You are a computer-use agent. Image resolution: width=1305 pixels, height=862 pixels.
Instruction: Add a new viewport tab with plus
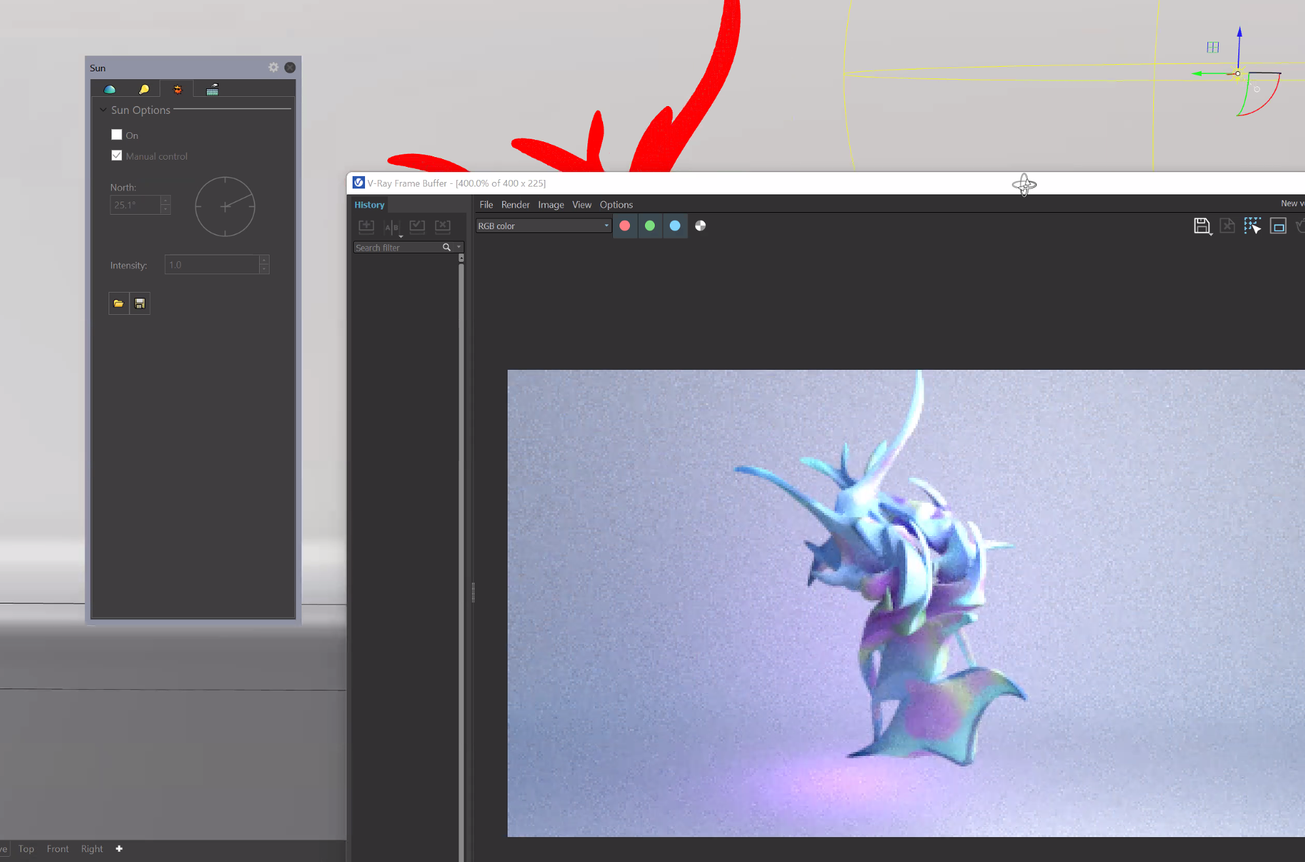click(119, 849)
